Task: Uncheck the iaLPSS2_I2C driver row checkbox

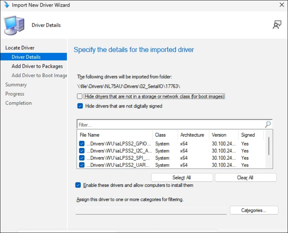Action: pyautogui.click(x=82, y=151)
